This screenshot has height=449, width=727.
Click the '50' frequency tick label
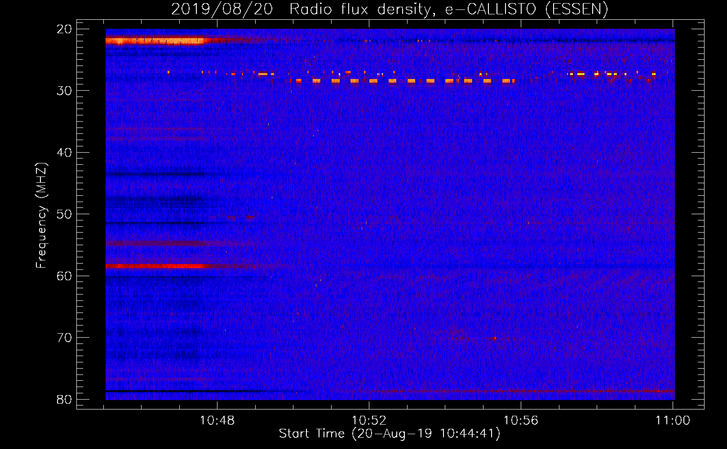[65, 214]
